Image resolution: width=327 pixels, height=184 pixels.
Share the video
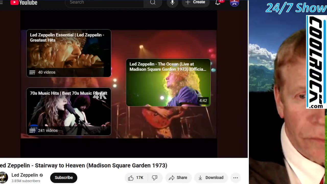click(x=178, y=178)
